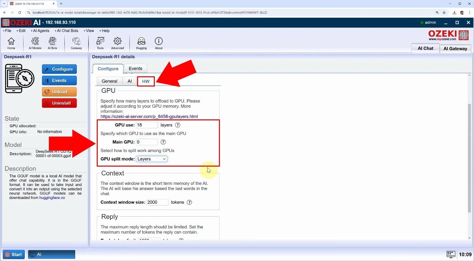The height and width of the screenshot is (261, 474).
Task: Click help icon next to Context window size
Action: [189, 202]
